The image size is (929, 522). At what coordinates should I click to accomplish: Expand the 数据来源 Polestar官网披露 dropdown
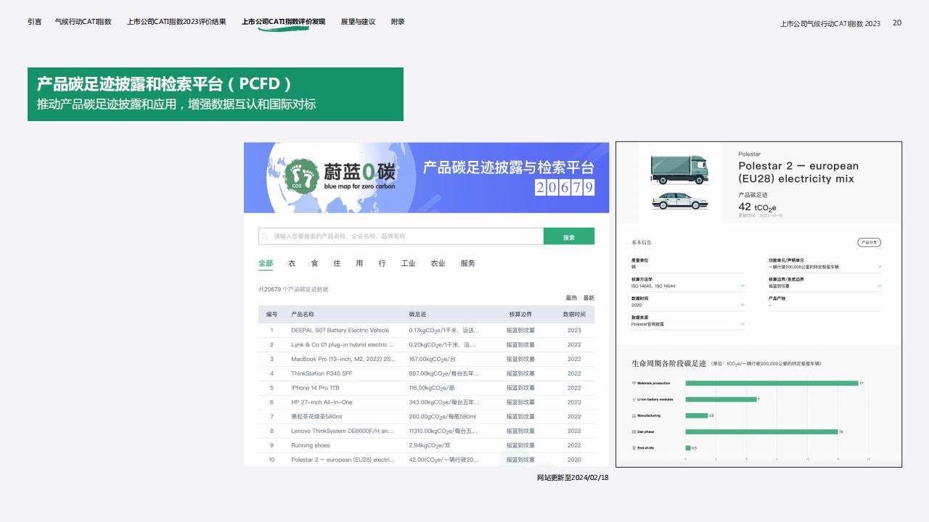pos(742,324)
